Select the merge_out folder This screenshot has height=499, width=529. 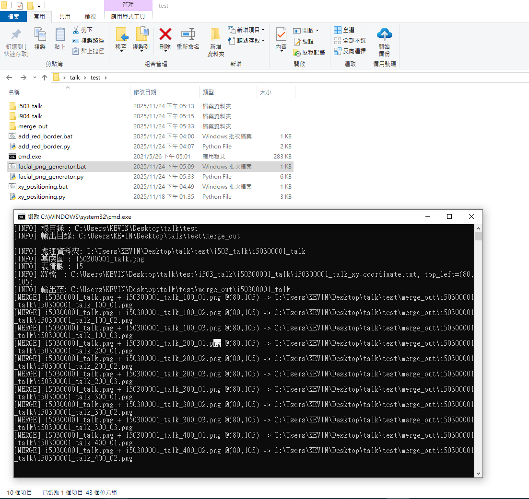[x=33, y=126]
